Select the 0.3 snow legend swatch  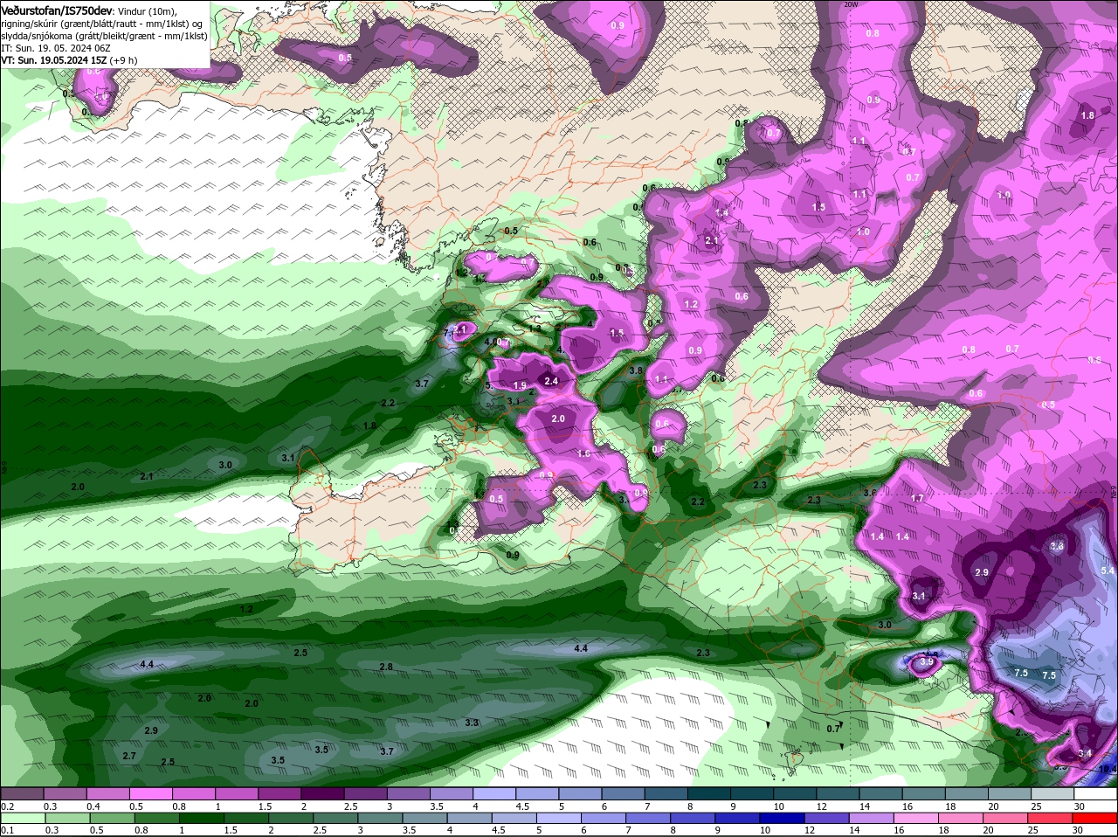[x=64, y=793]
